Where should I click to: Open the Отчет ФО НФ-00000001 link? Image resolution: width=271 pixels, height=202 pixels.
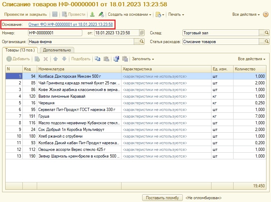tap(70, 25)
